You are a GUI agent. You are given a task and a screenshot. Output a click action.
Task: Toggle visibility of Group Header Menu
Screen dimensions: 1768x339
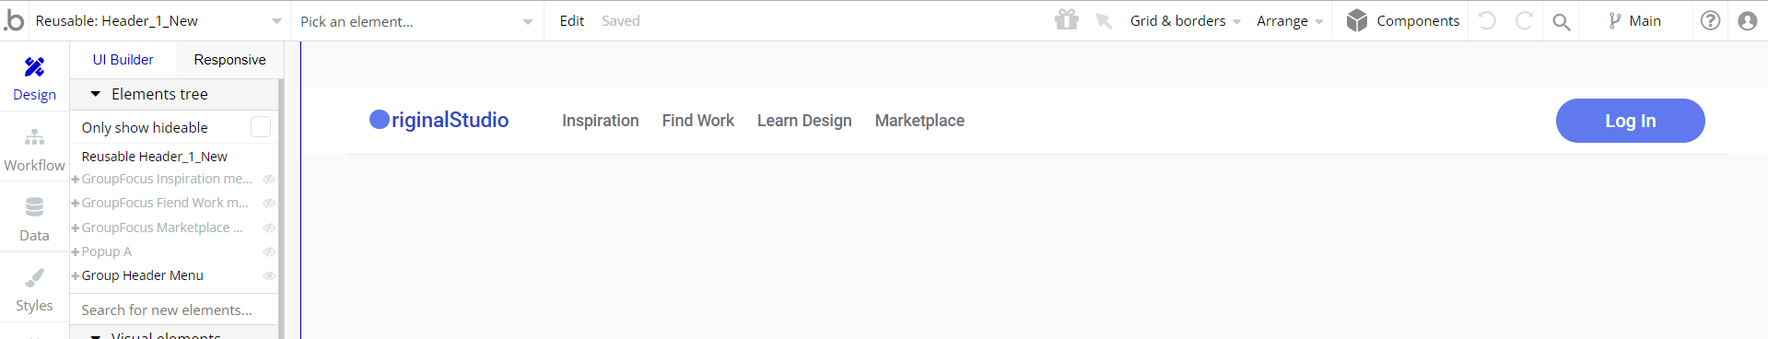(x=269, y=275)
